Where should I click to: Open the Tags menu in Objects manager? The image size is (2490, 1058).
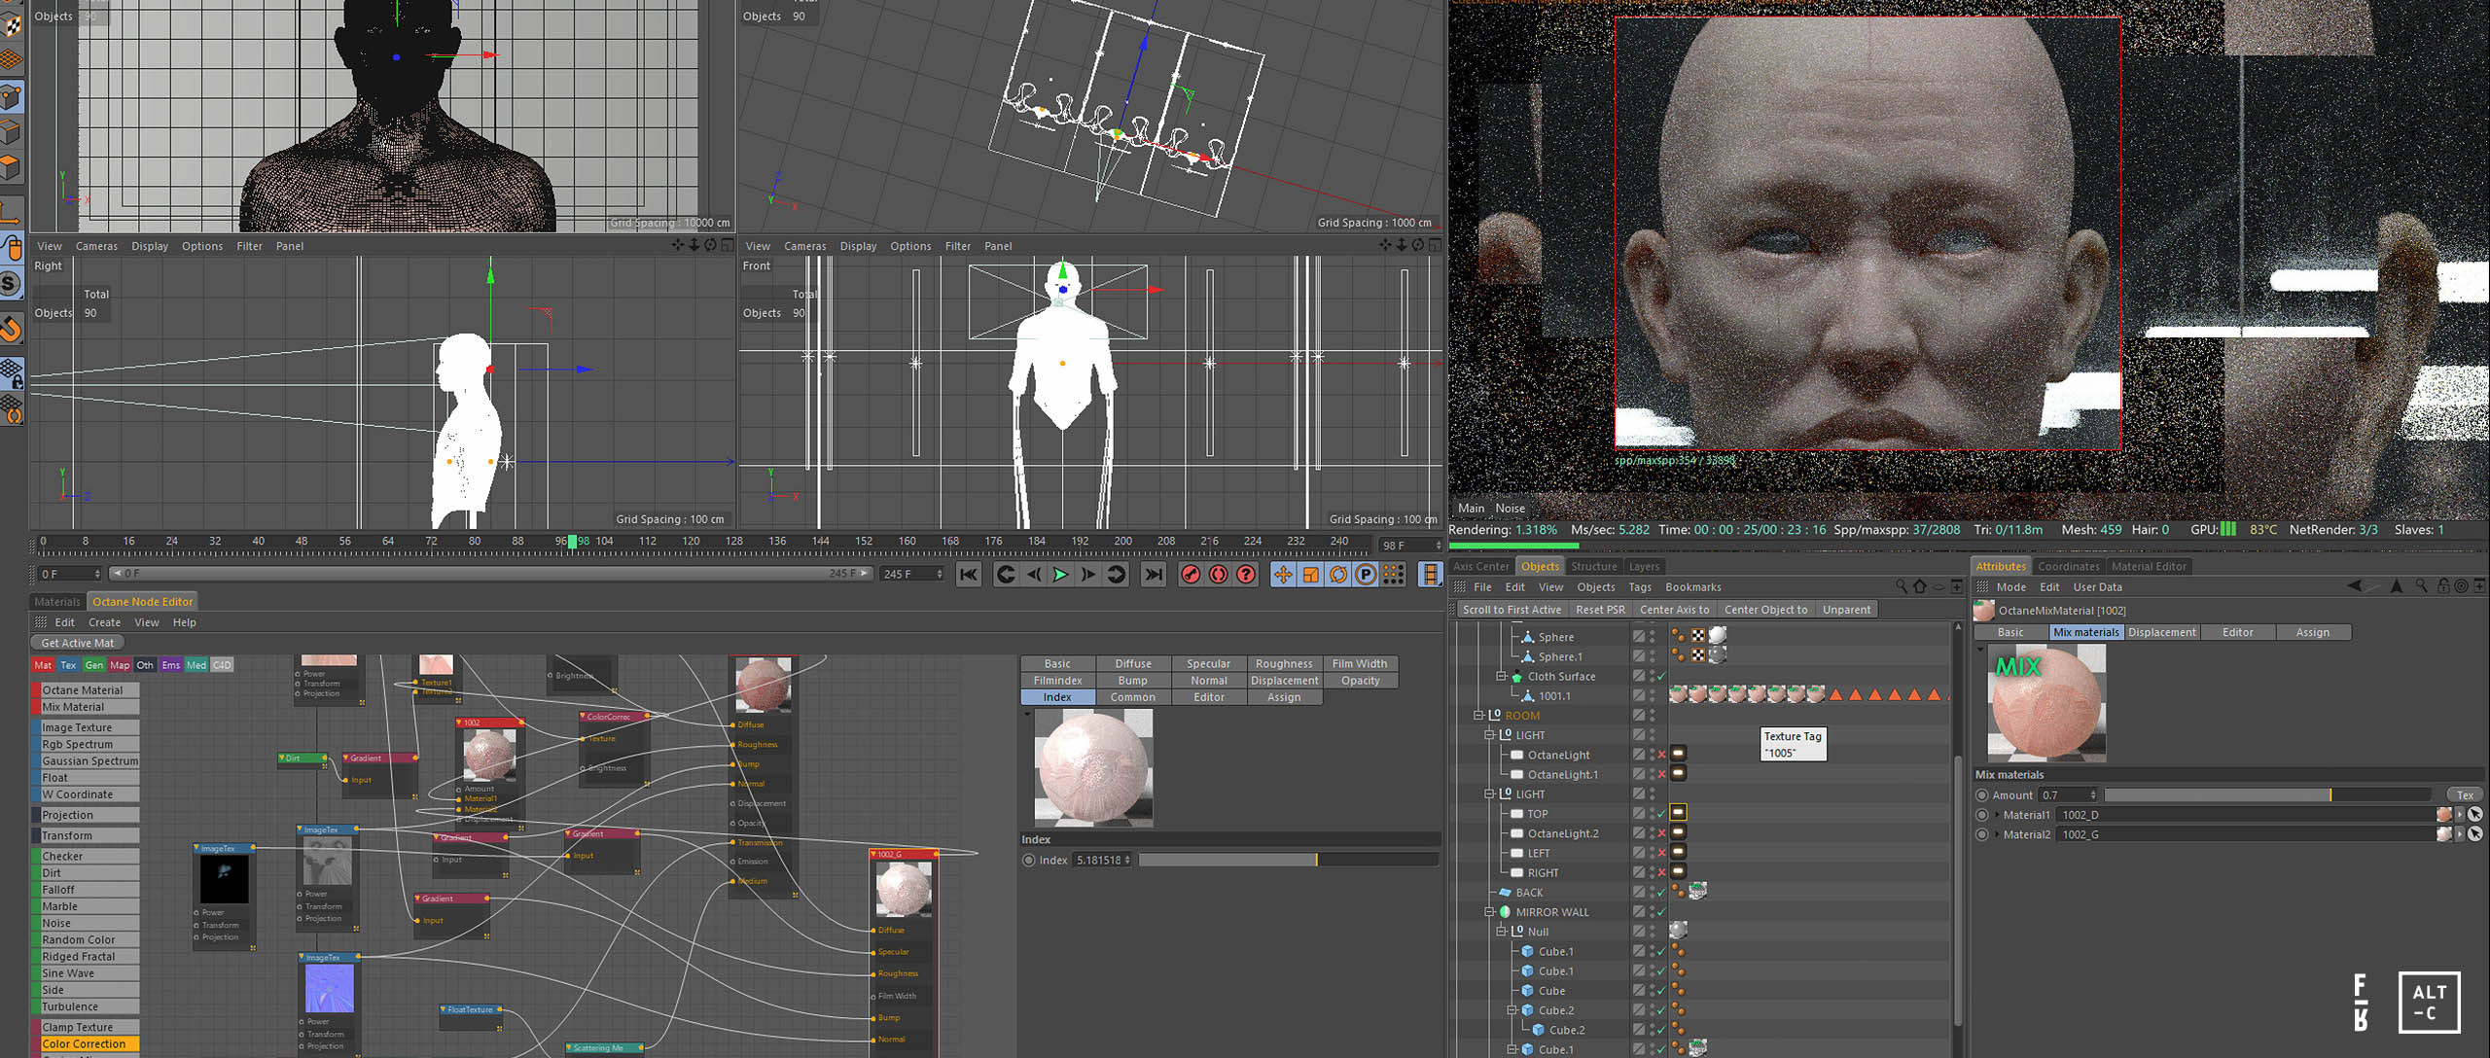point(1640,586)
